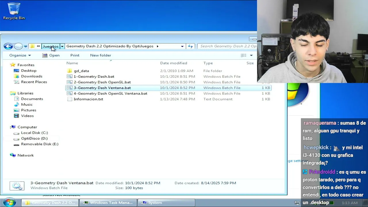Select the 1-Geometry Dash.bat file icon
The width and height of the screenshot is (368, 207).
pos(69,76)
